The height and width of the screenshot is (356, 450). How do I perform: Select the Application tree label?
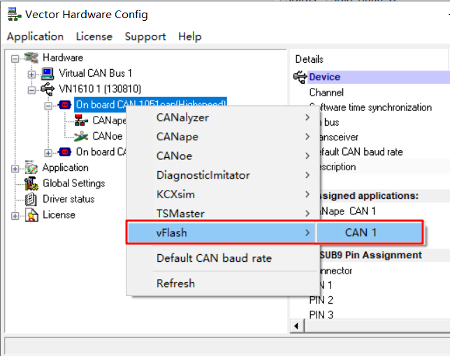66,168
